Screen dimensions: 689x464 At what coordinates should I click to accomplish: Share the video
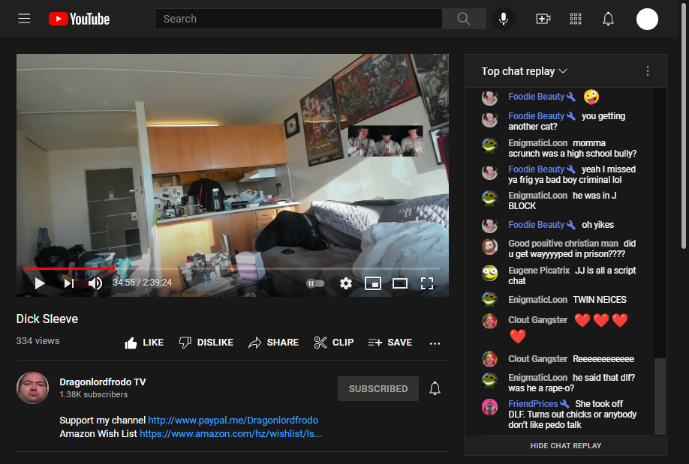273,343
